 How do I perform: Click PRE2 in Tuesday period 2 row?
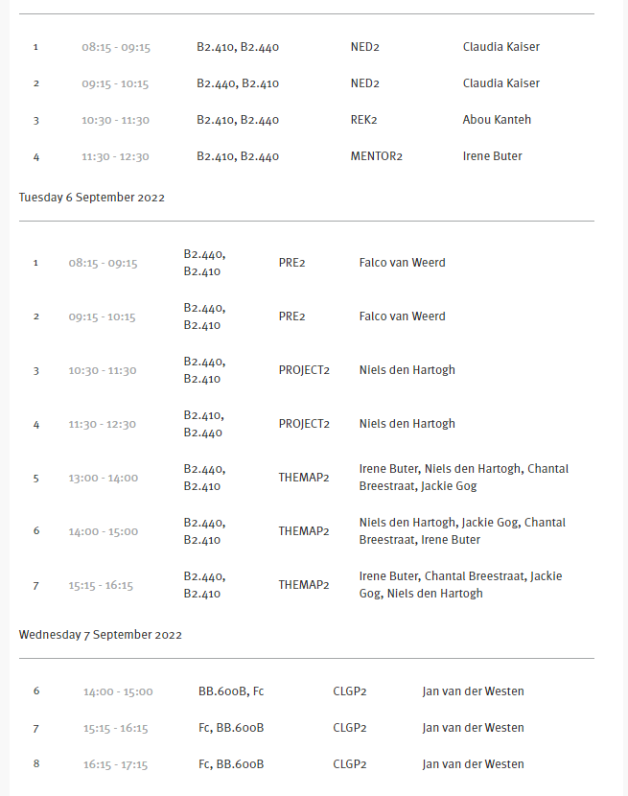(x=291, y=316)
